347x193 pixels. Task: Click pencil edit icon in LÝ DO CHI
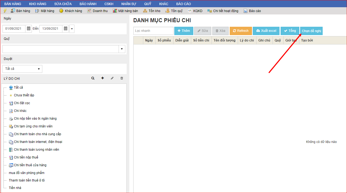[x=112, y=78]
